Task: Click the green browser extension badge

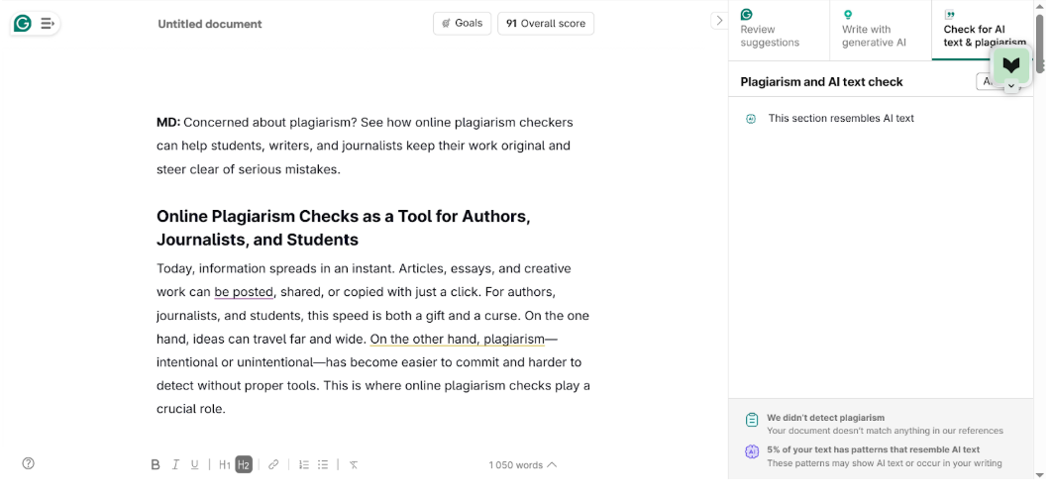Action: (1010, 64)
